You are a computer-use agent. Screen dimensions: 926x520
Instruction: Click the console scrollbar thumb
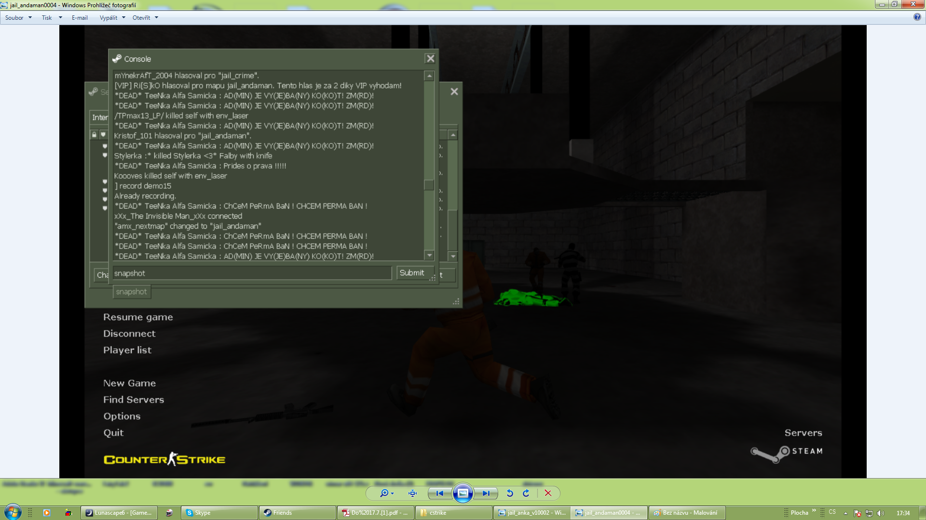tap(429, 185)
